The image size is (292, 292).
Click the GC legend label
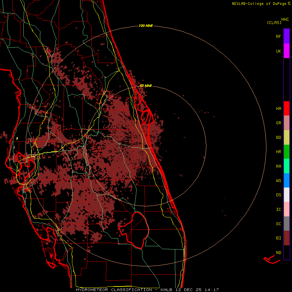278,224
